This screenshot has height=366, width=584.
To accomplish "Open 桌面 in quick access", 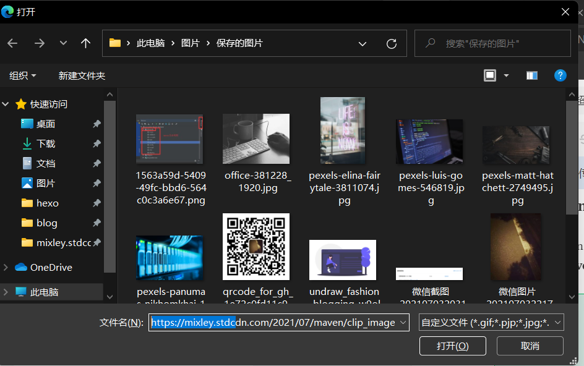I will coord(38,124).
